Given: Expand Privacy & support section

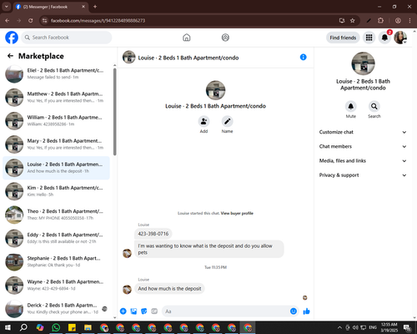Looking at the screenshot, I should (x=363, y=175).
